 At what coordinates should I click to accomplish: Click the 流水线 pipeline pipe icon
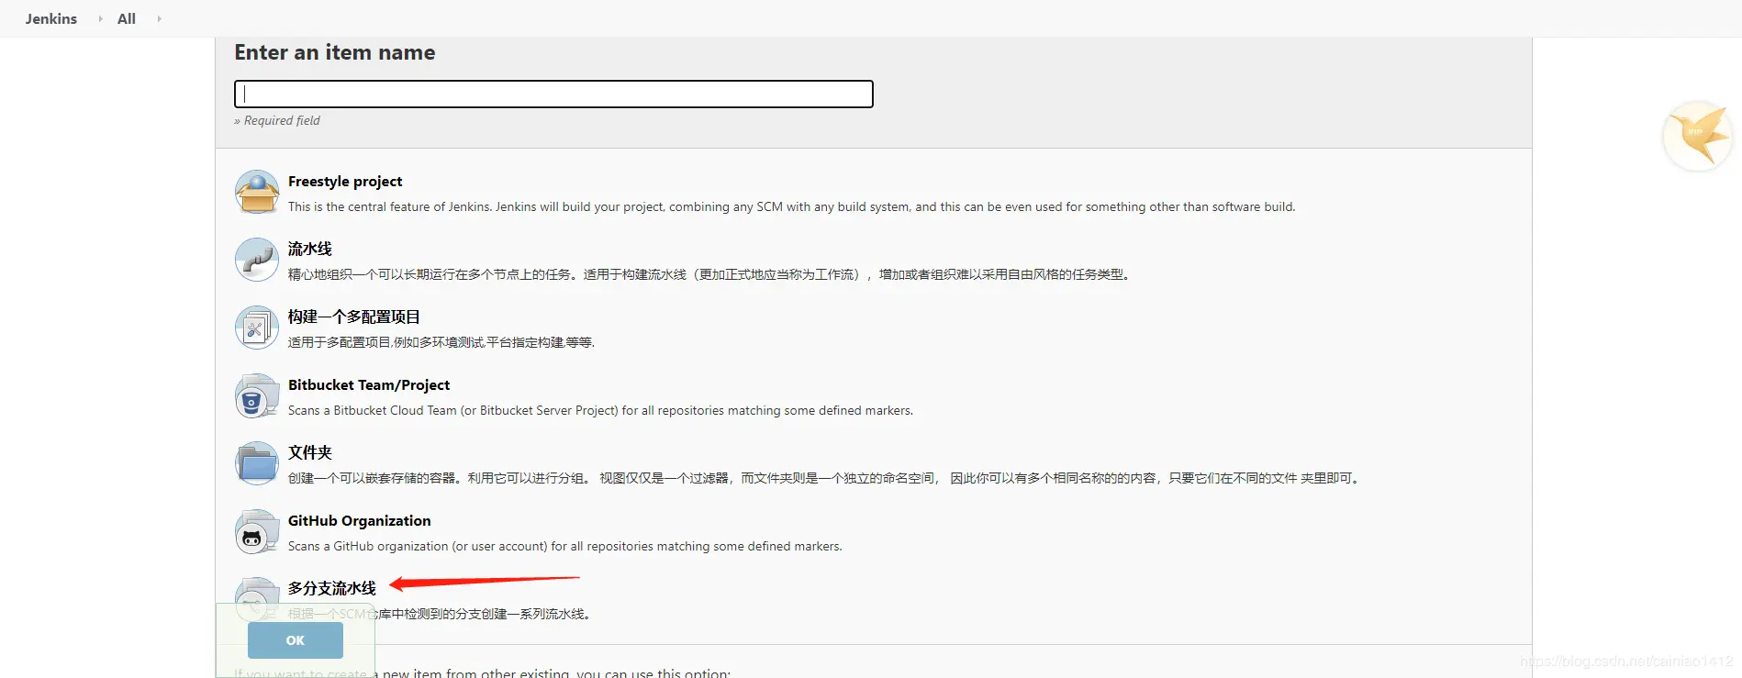click(x=257, y=260)
